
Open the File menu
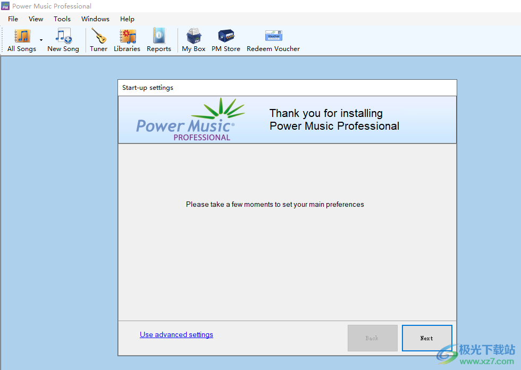(13, 19)
